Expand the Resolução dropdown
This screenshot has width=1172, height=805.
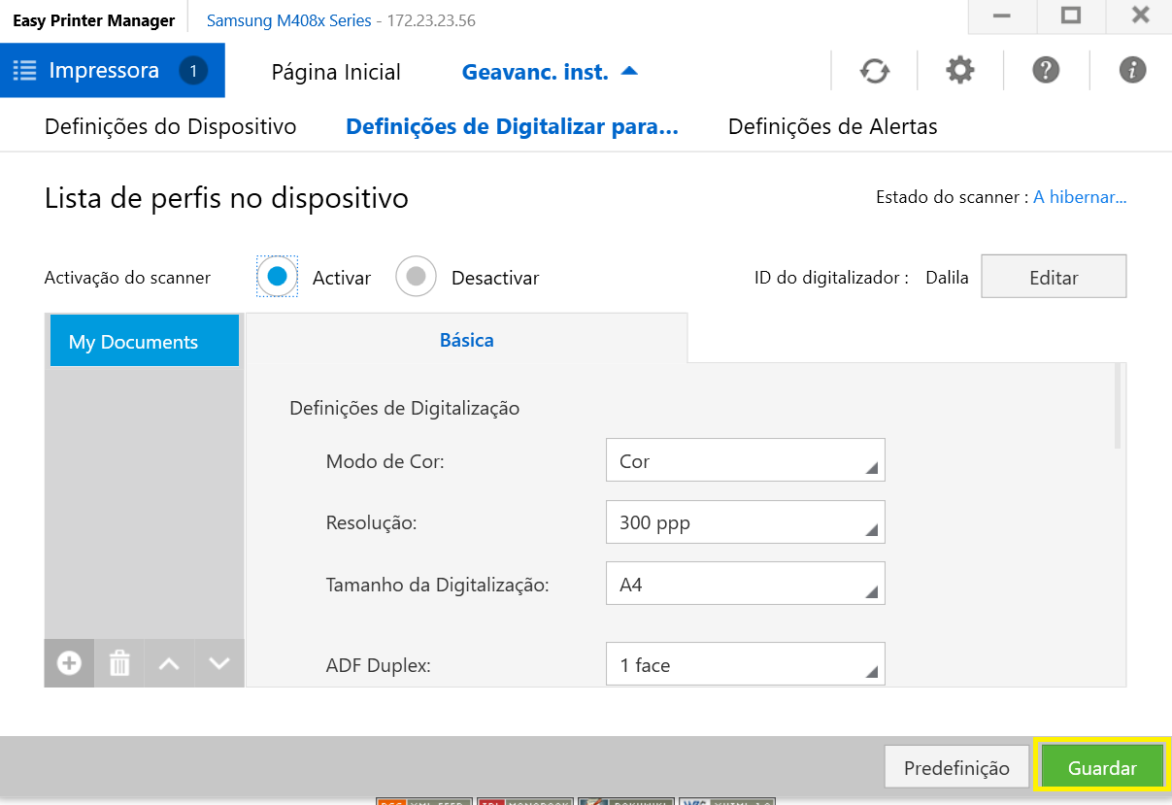[745, 522]
